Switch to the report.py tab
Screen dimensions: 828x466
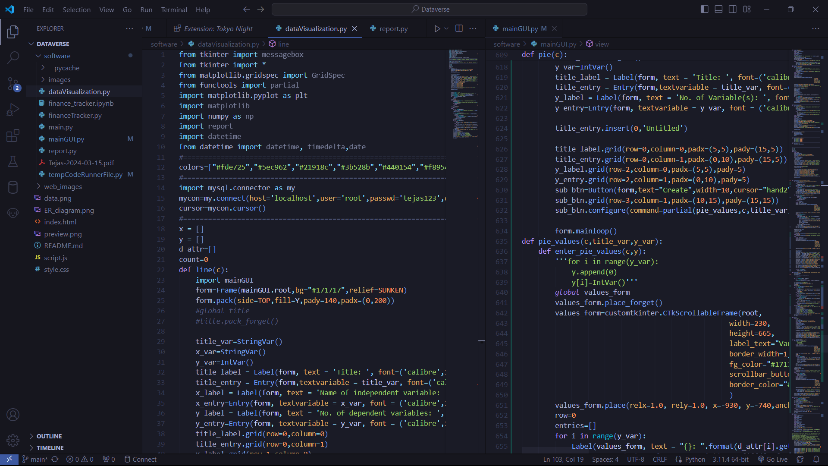(393, 28)
